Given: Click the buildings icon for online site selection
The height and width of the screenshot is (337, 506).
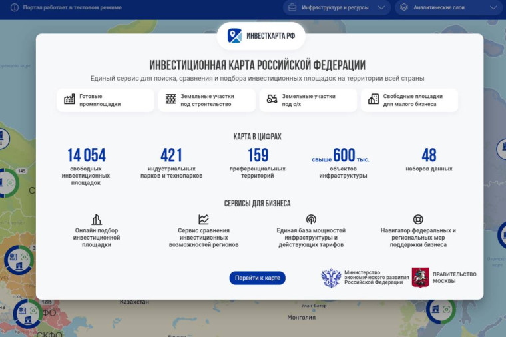Looking at the screenshot, I should [x=96, y=220].
